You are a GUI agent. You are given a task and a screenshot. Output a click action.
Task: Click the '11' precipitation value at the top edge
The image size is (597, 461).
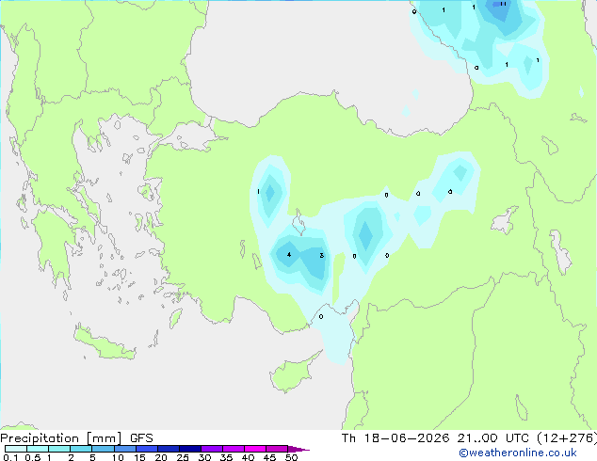tap(503, 4)
